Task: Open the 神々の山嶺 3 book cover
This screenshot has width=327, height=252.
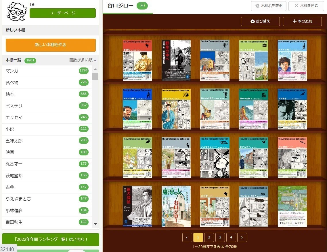Action: click(137, 109)
